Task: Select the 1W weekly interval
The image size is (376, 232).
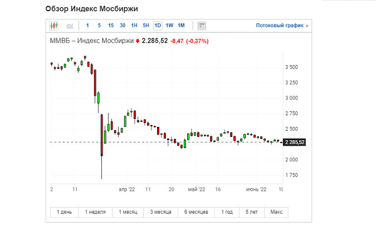Action: [169, 26]
